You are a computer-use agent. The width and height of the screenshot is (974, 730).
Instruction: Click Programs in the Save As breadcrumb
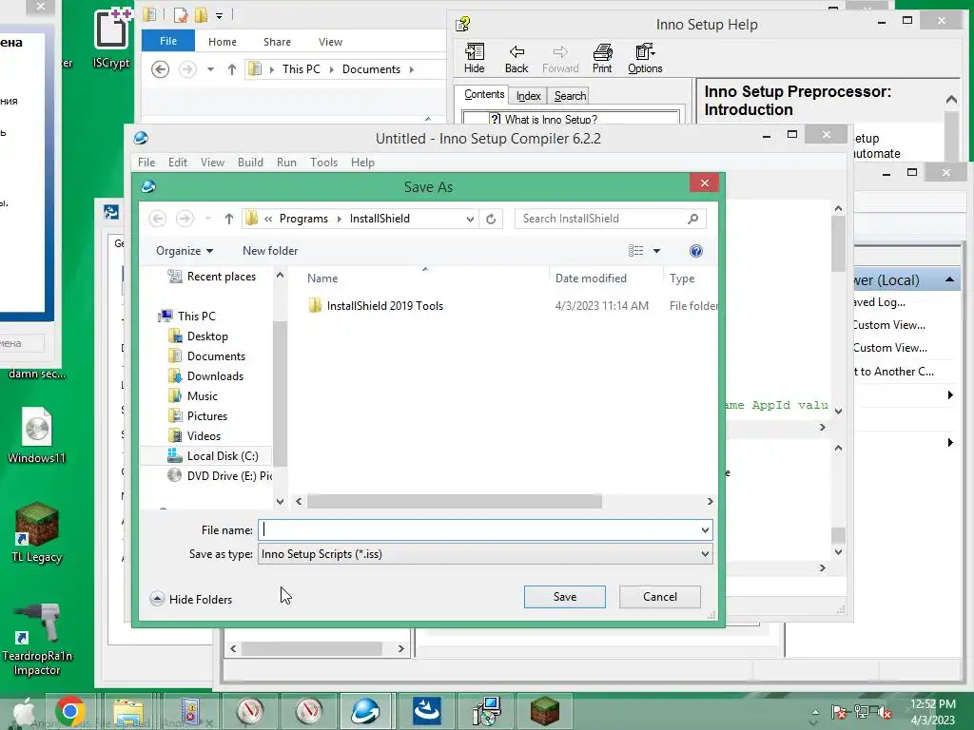pyautogui.click(x=303, y=219)
